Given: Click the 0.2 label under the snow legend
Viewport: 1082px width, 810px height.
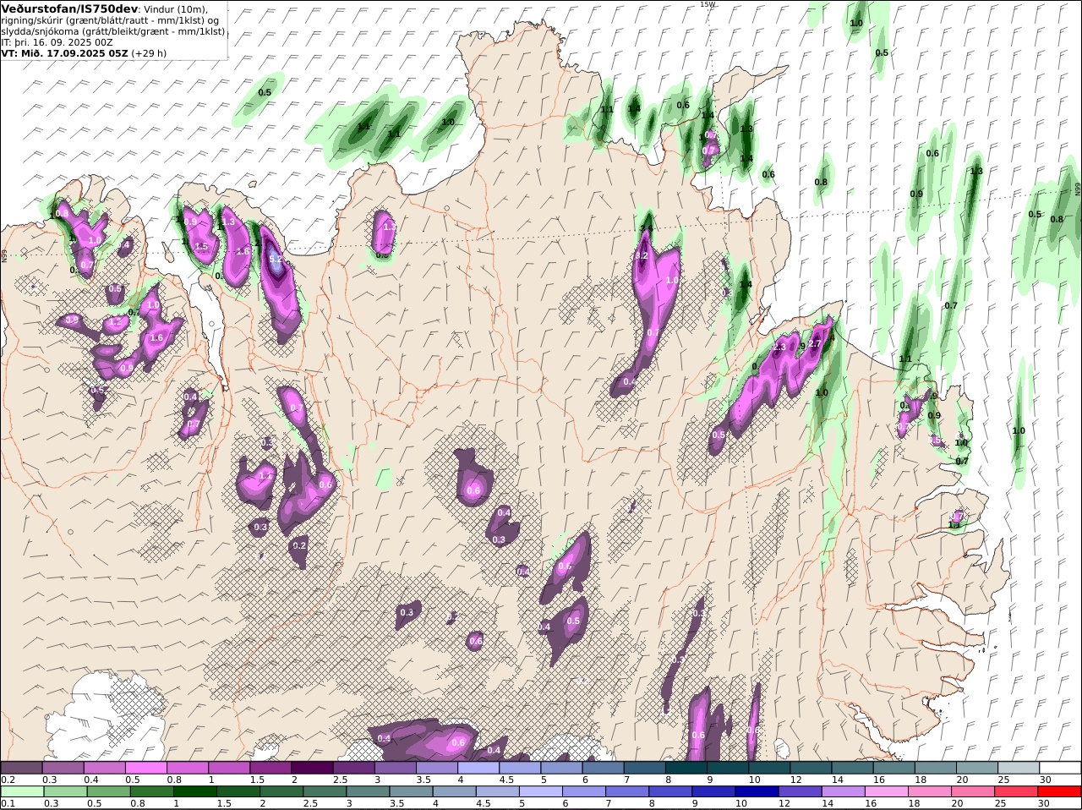Looking at the screenshot, I should 8,780.
